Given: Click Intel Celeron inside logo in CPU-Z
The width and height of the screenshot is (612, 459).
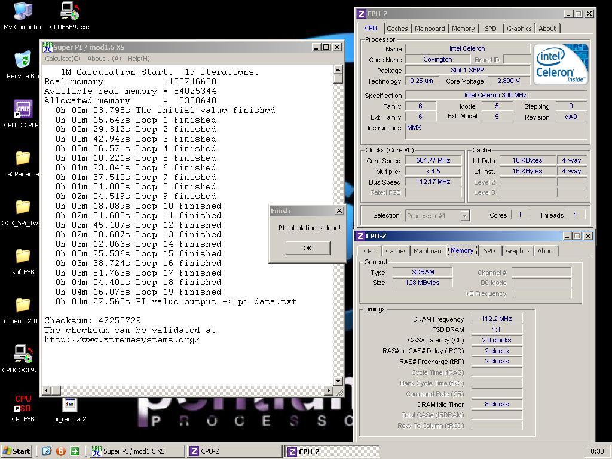Looking at the screenshot, I should coord(561,65).
